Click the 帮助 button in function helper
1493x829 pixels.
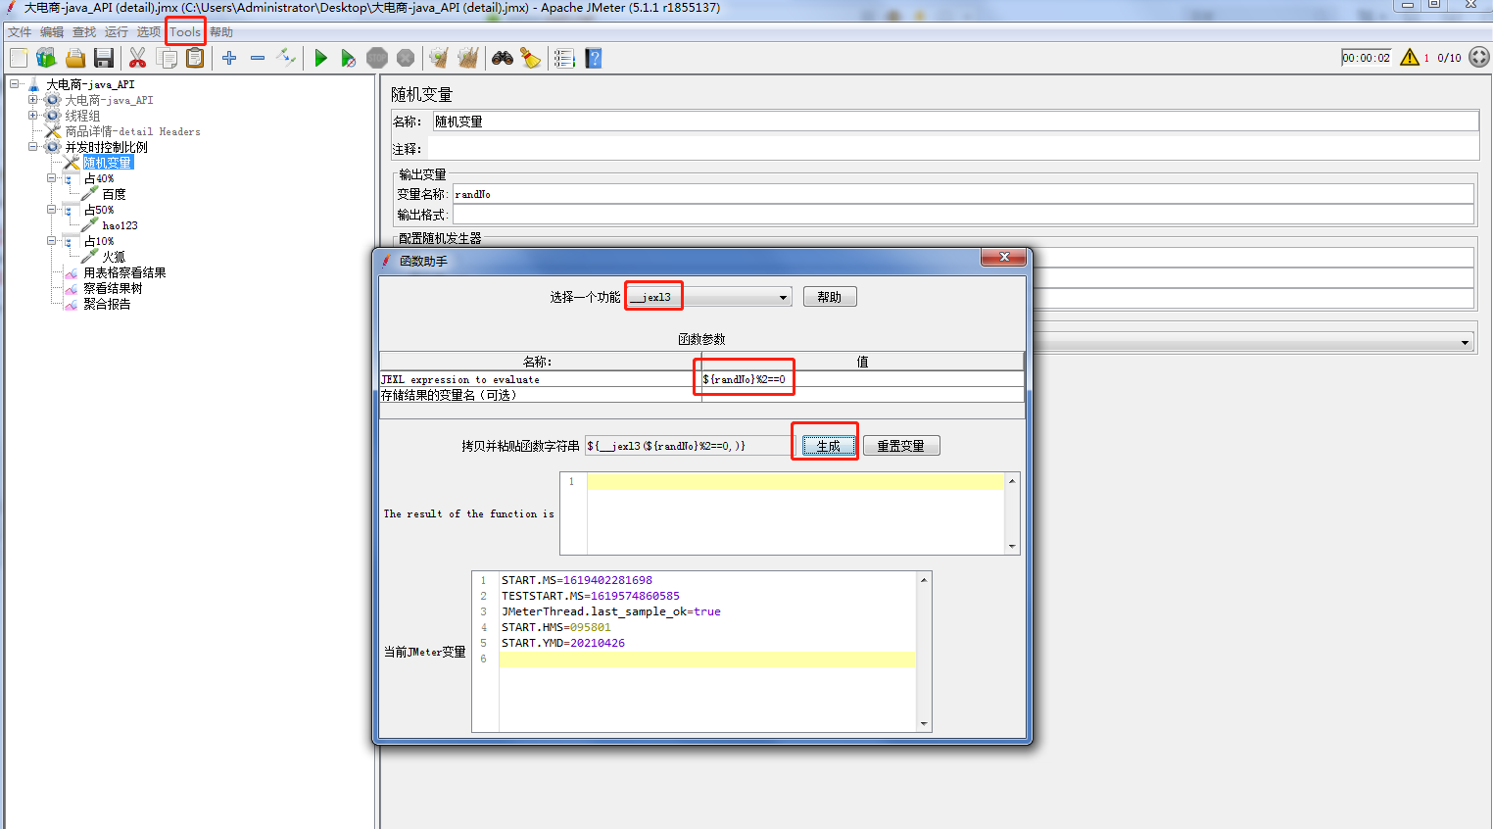pos(830,297)
